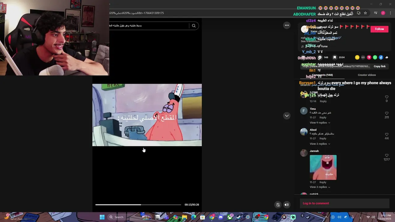395x222 pixels.
Task: Mute the TikTok video volume
Action: click(x=286, y=204)
